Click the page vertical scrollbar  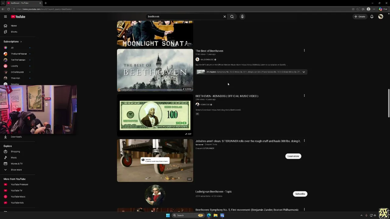click(x=388, y=103)
